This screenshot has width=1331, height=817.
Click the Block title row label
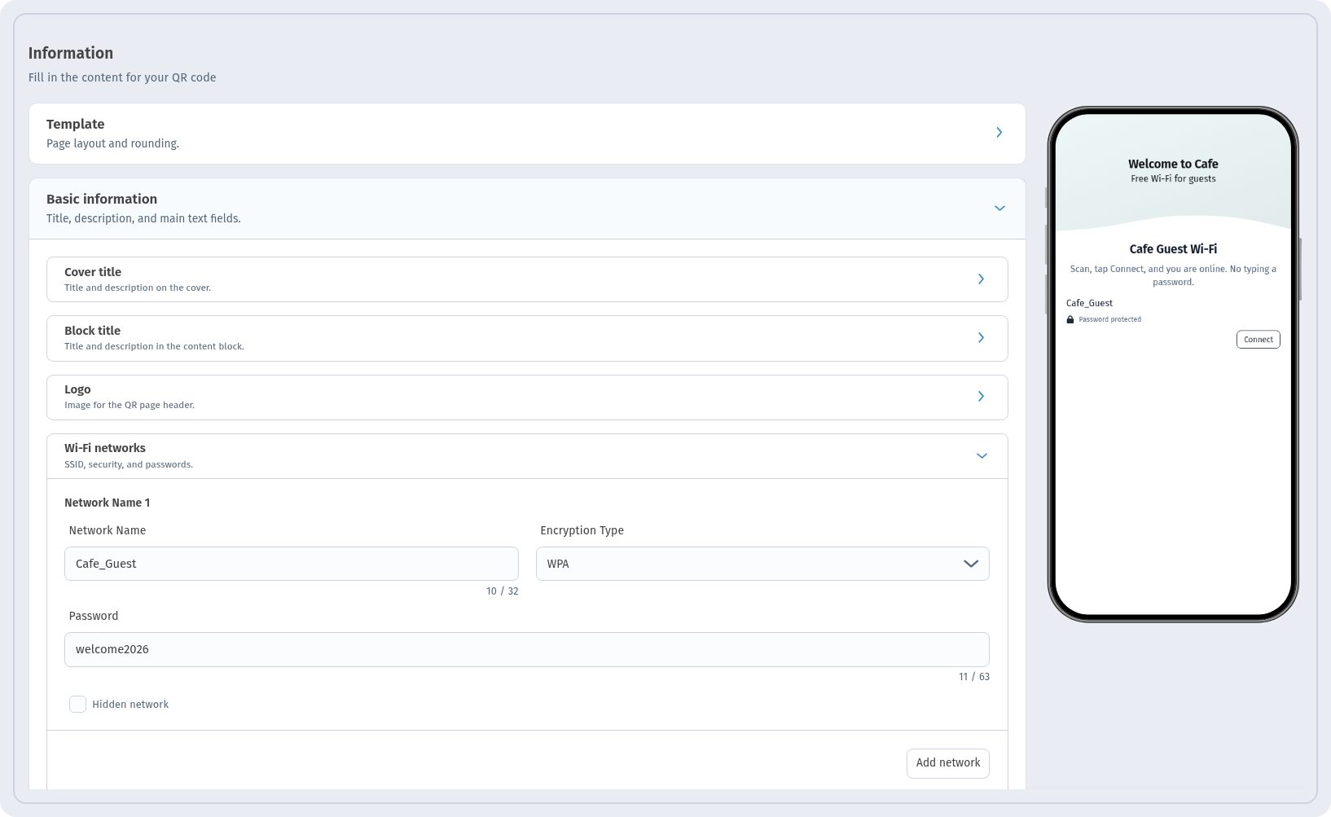click(93, 331)
